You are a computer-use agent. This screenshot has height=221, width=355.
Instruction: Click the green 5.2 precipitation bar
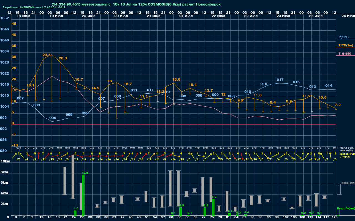(213, 207)
